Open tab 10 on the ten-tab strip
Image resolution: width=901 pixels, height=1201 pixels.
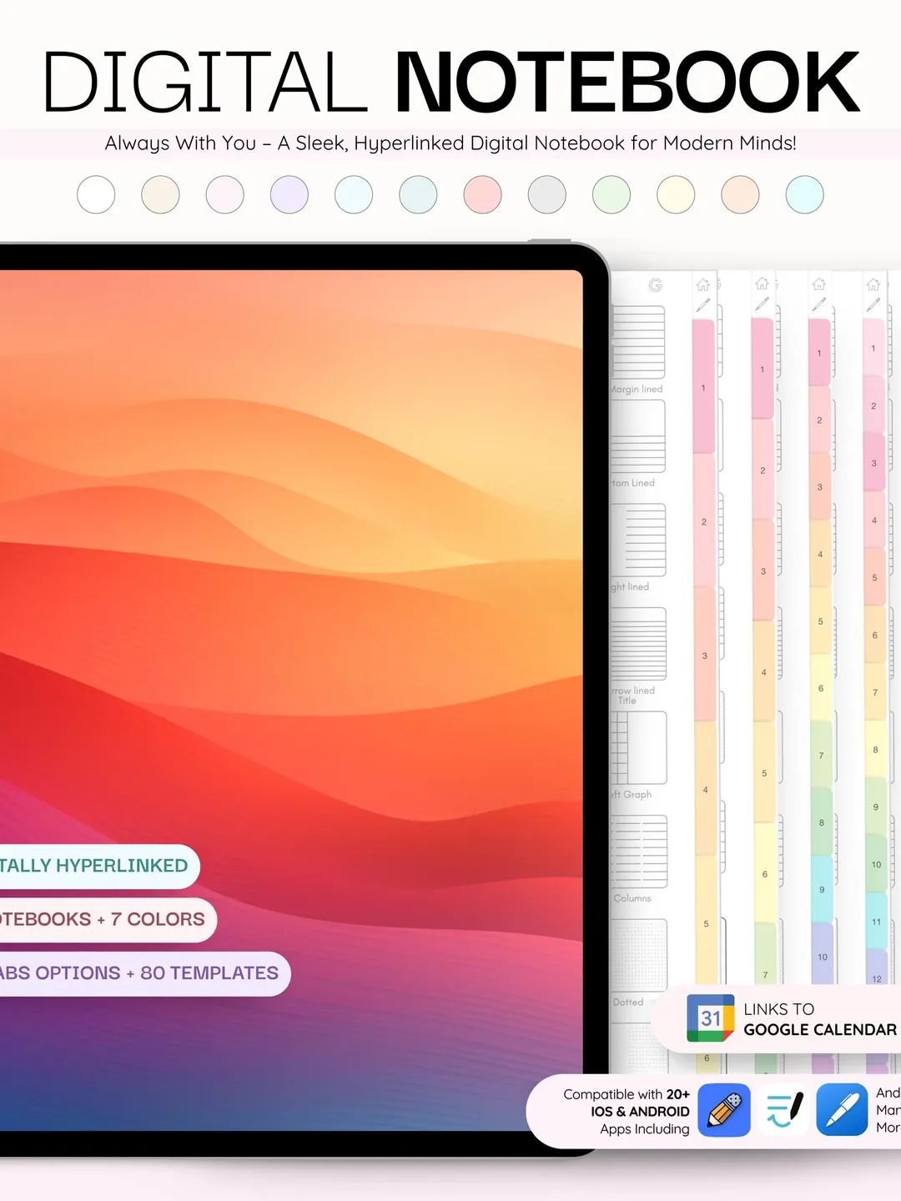[823, 955]
